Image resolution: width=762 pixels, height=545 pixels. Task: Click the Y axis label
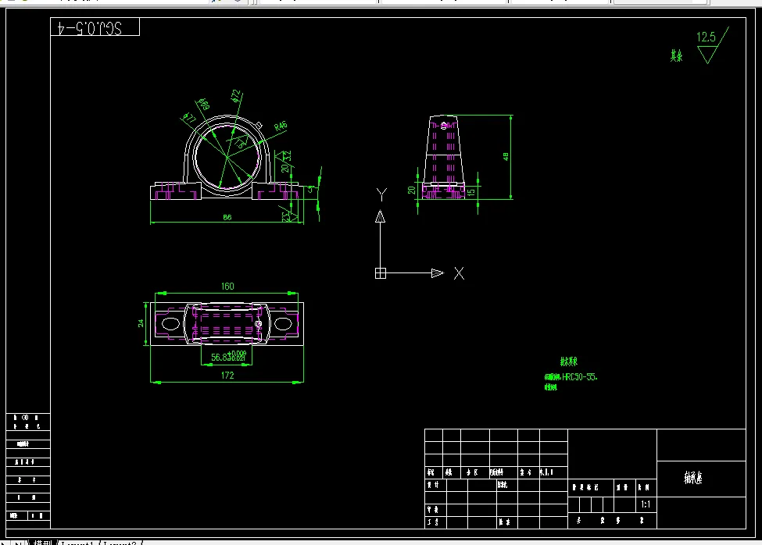tap(382, 194)
